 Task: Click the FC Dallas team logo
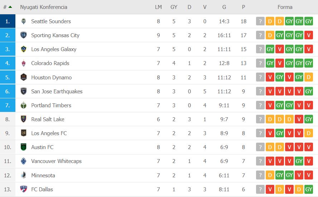24,189
